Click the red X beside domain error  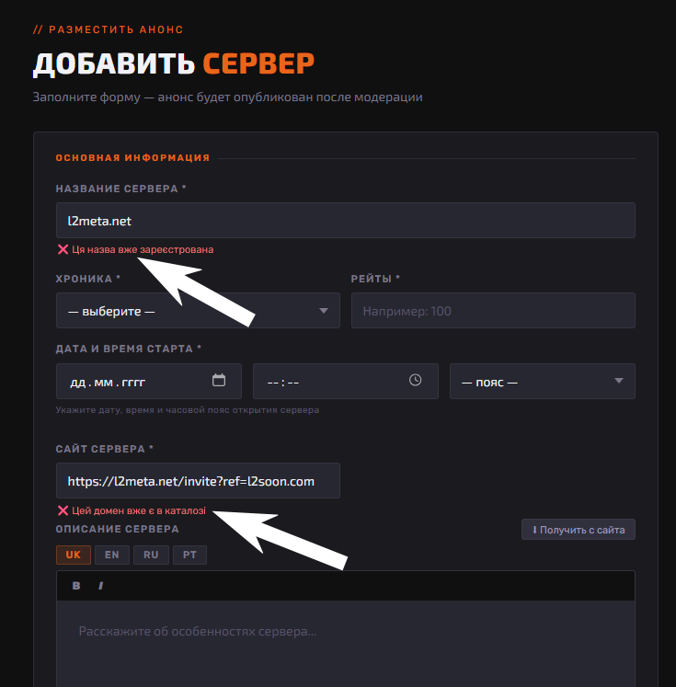pyautogui.click(x=63, y=510)
